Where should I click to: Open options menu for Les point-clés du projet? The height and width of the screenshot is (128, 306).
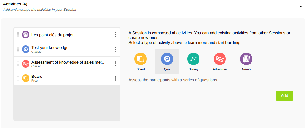[x=115, y=35]
